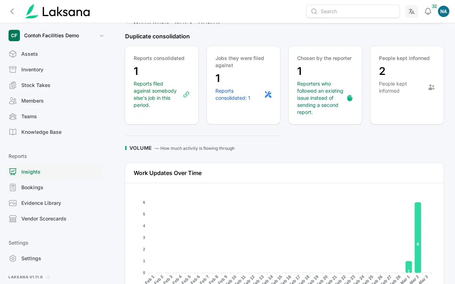
Task: Open the NA user avatar menu
Action: (x=444, y=11)
